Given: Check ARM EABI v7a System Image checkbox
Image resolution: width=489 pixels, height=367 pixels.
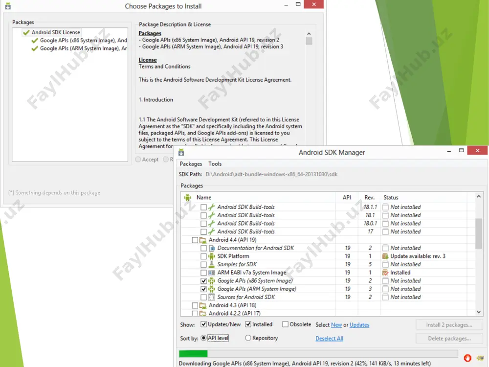Looking at the screenshot, I should coord(203,273).
